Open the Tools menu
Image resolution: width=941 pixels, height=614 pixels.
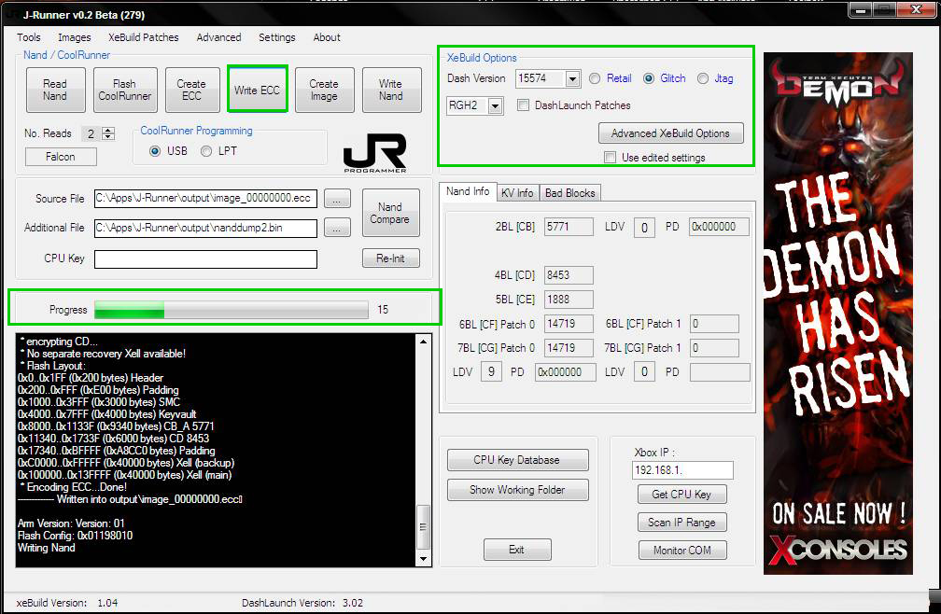pyautogui.click(x=29, y=37)
